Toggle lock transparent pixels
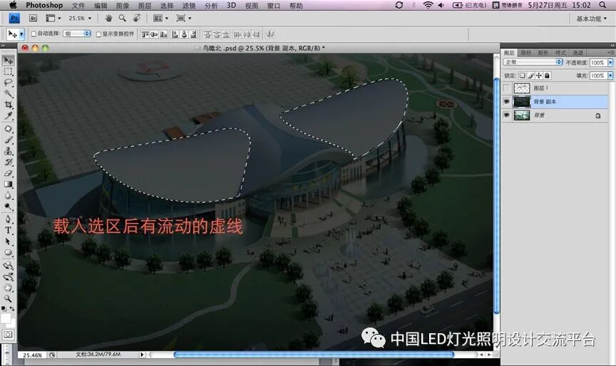Image resolution: width=616 pixels, height=366 pixels. tap(522, 75)
